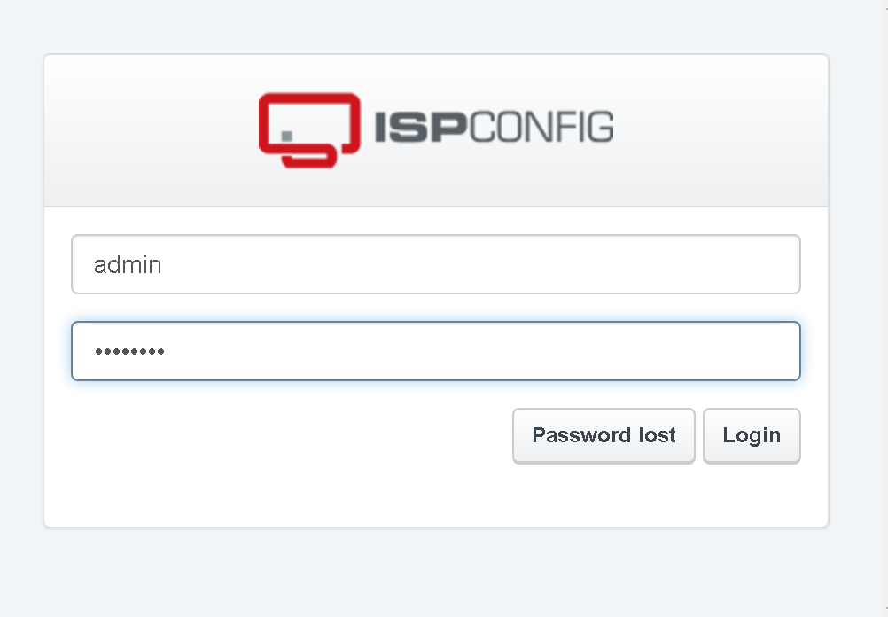The image size is (888, 617).
Task: Click the bold ISP letters in the logo
Action: coord(420,127)
